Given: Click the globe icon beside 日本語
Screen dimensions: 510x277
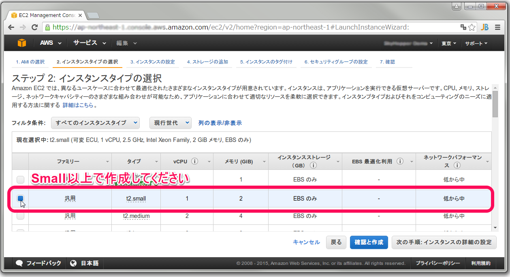Looking at the screenshot, I should pyautogui.click(x=73, y=263).
